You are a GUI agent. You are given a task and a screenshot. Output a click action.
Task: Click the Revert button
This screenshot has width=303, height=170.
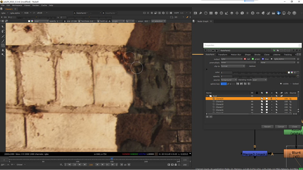[x=267, y=127]
